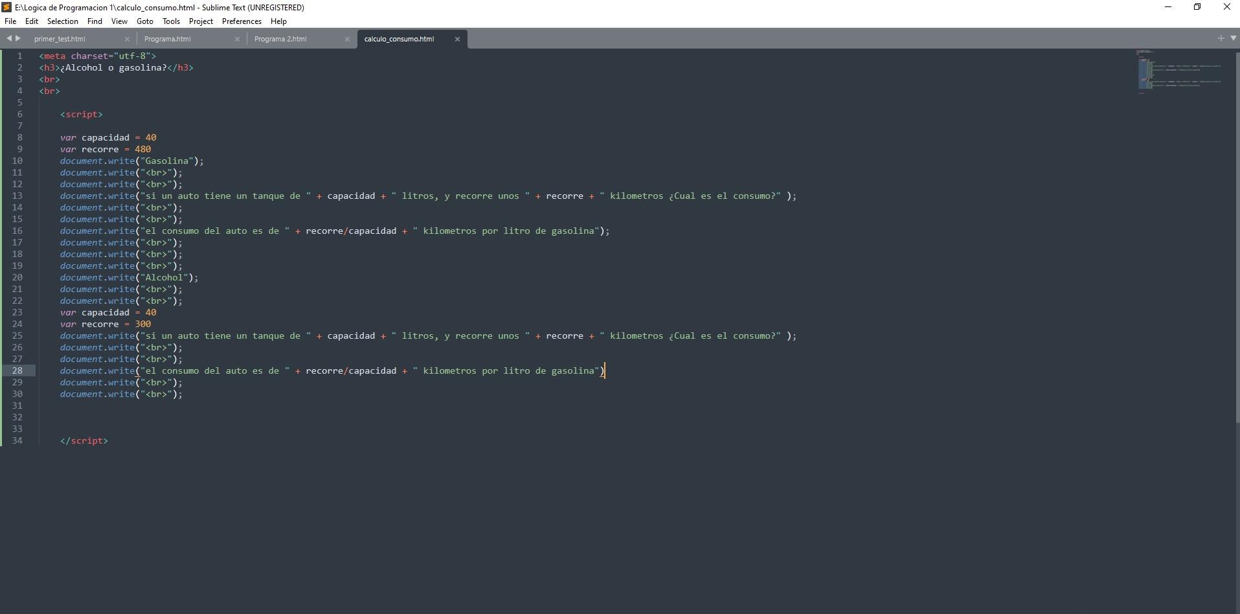Click line number 20 in gutter
The width and height of the screenshot is (1240, 614).
pos(17,277)
